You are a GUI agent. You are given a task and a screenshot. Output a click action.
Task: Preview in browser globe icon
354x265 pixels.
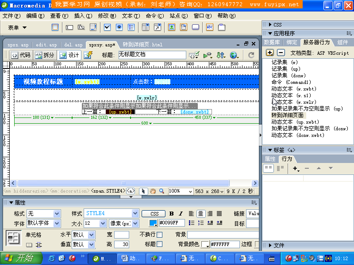click(x=235, y=55)
